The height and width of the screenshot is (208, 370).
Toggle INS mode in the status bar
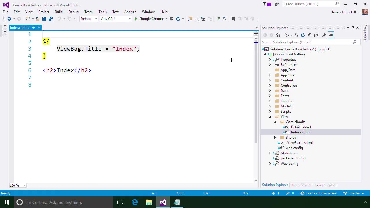click(245, 193)
